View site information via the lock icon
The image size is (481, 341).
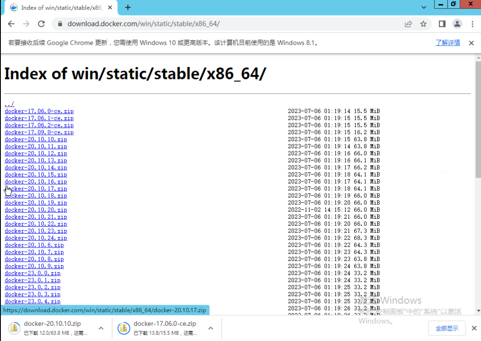[x=60, y=24]
